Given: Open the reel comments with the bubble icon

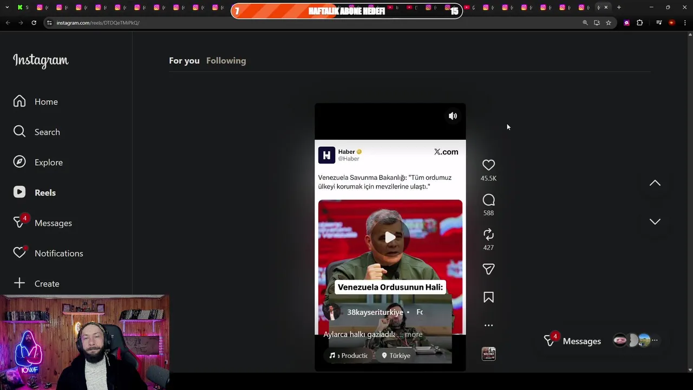Looking at the screenshot, I should [488, 200].
